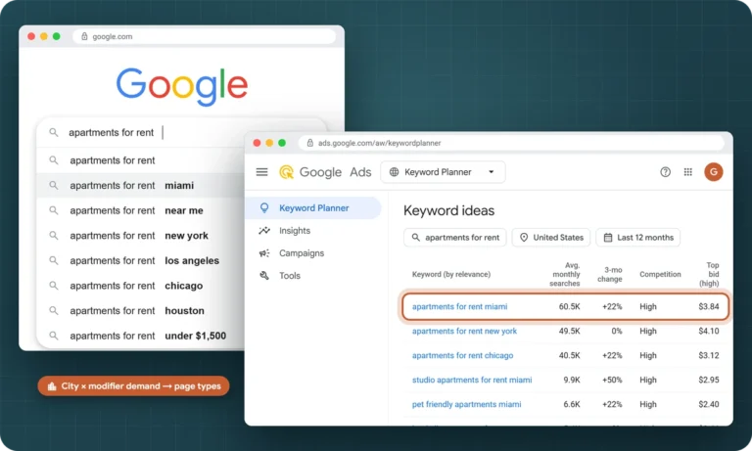Sort by Avg. monthly searches column header
This screenshot has height=451, width=752.
click(564, 274)
